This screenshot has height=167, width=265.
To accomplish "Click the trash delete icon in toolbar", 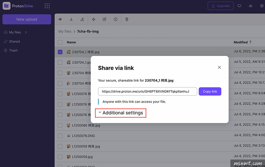I will 127,19.
